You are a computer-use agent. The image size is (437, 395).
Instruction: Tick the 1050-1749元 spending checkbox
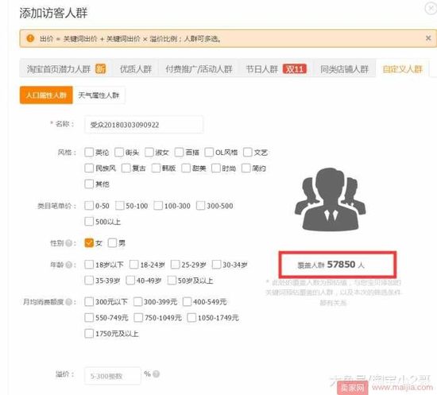click(x=191, y=318)
